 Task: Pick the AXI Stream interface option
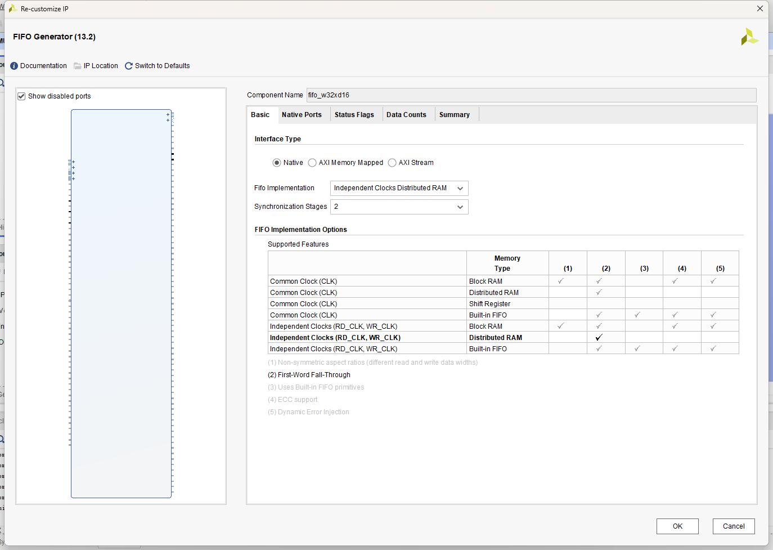coord(392,163)
